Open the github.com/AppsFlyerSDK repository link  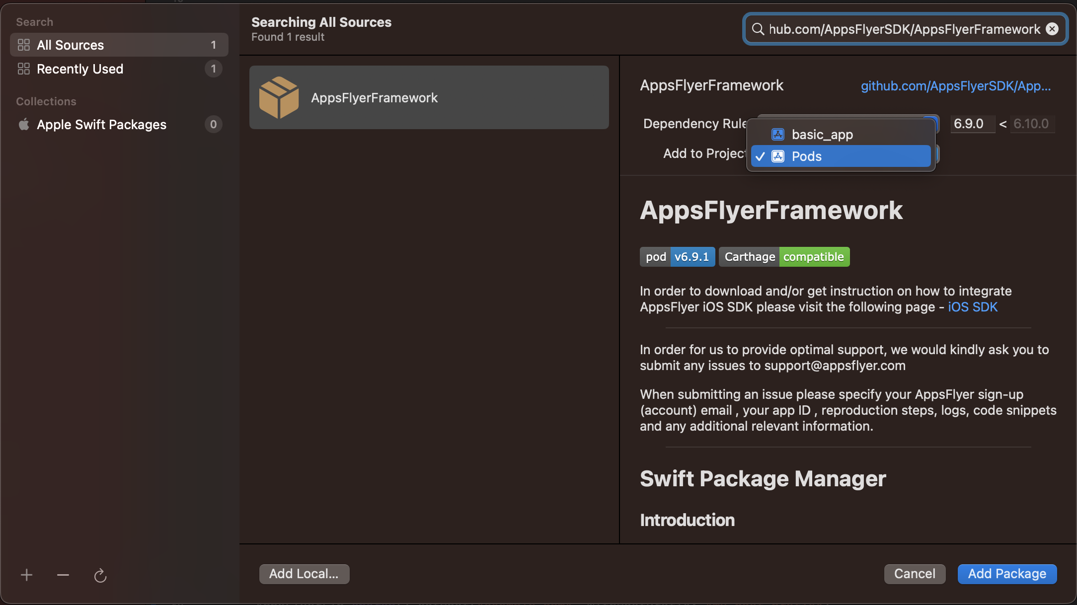pyautogui.click(x=955, y=86)
